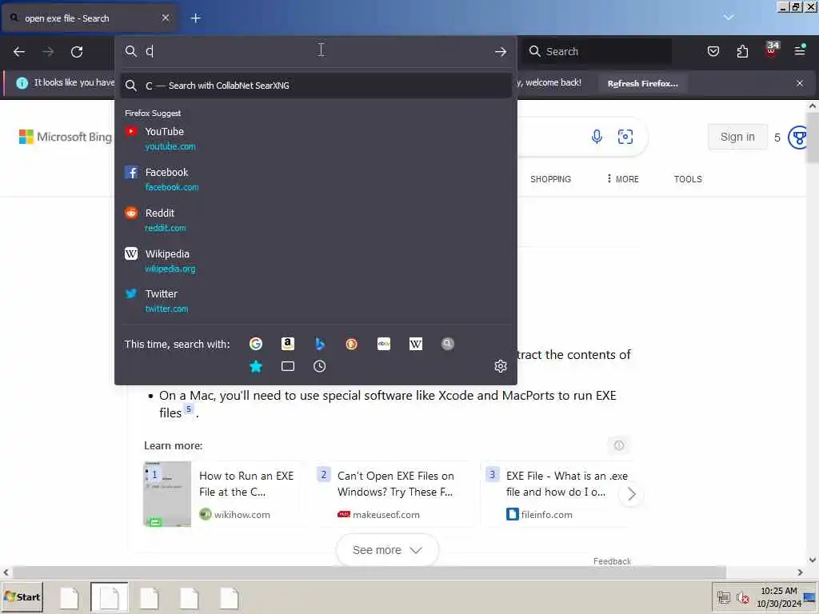Image resolution: width=819 pixels, height=614 pixels.
Task: Open the Extensions puzzle icon
Action: [x=742, y=51]
